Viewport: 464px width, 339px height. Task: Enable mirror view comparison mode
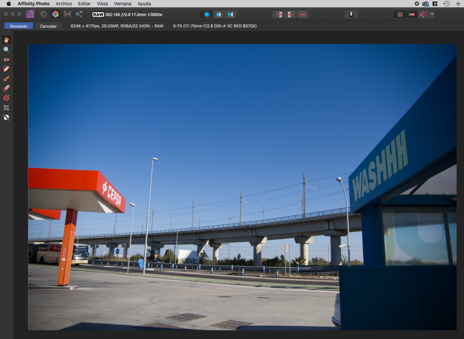click(x=230, y=15)
